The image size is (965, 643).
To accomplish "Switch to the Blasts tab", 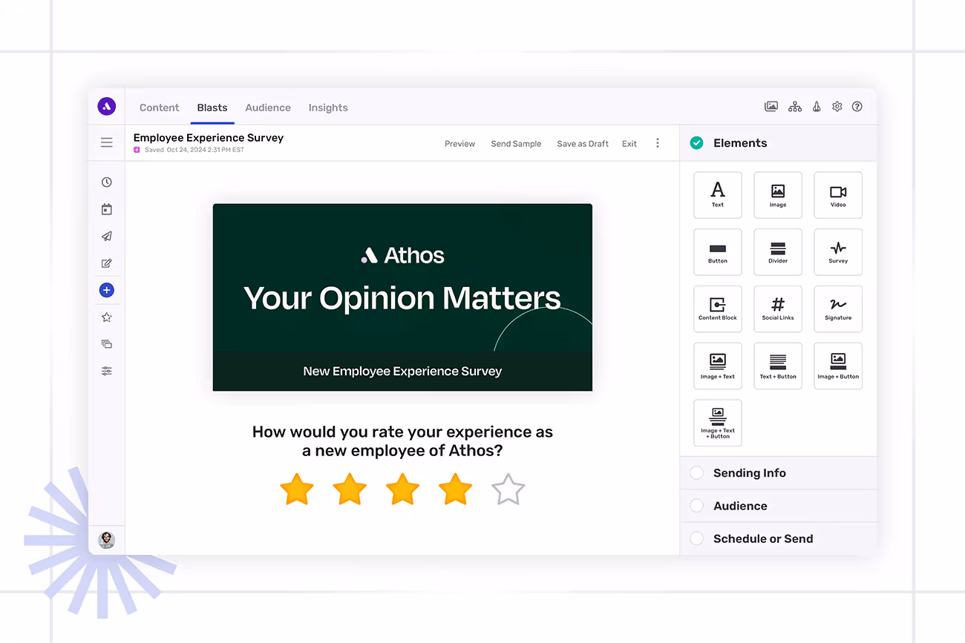I will (212, 108).
